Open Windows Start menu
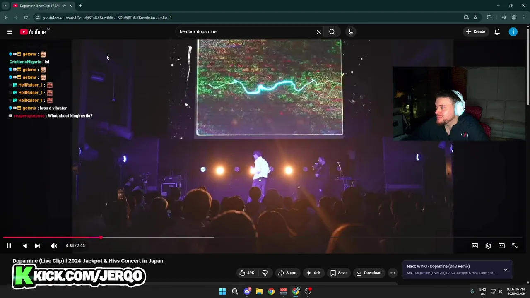Screen dimensions: 530x298 pos(223,291)
